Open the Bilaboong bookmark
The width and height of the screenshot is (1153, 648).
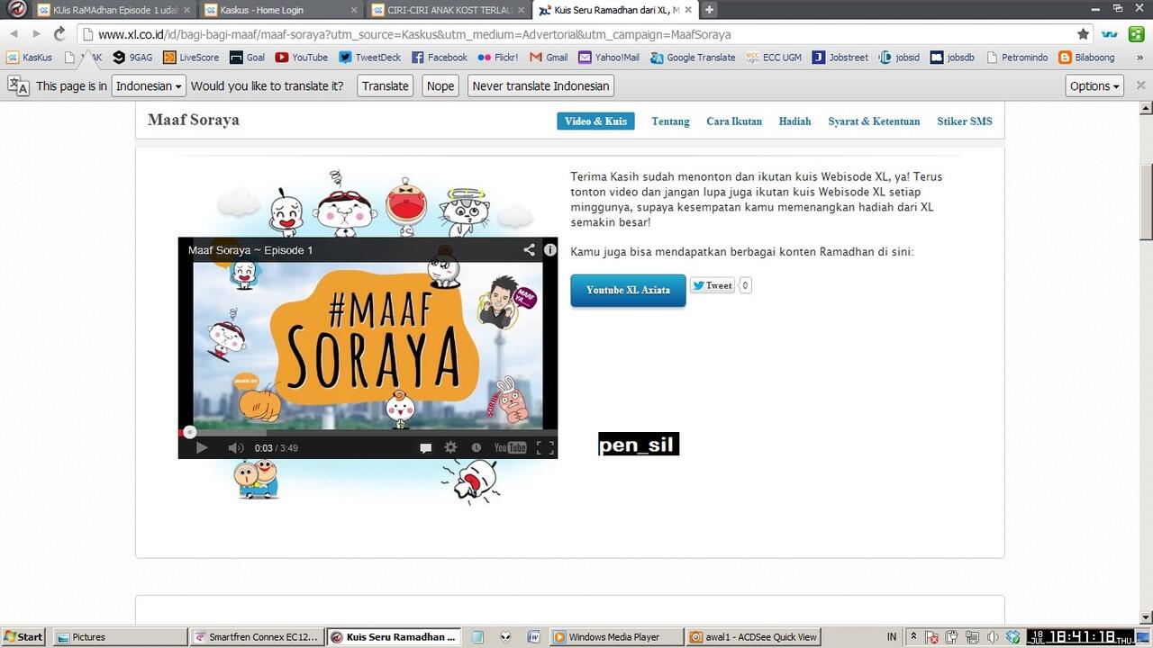pyautogui.click(x=1087, y=58)
